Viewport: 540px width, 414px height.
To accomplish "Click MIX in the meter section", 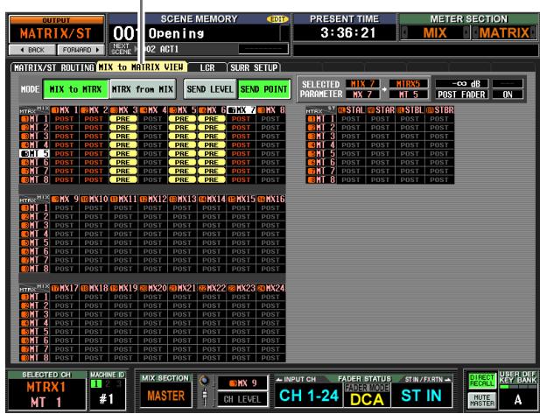I will click(435, 33).
